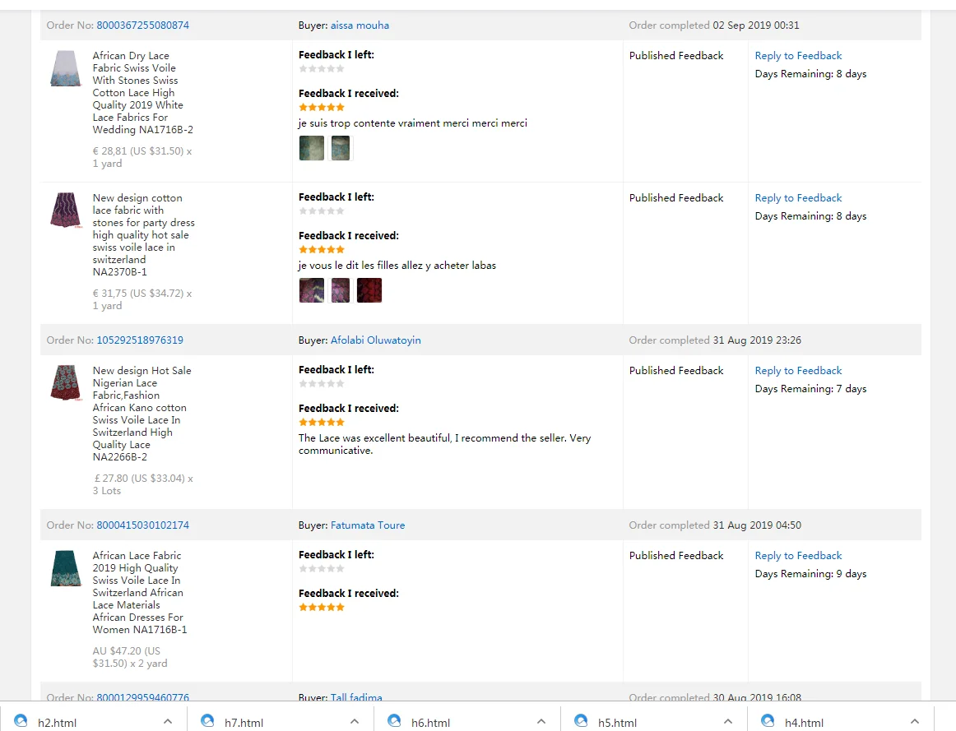
Task: Open order number 105292518976319
Action: tap(140, 340)
